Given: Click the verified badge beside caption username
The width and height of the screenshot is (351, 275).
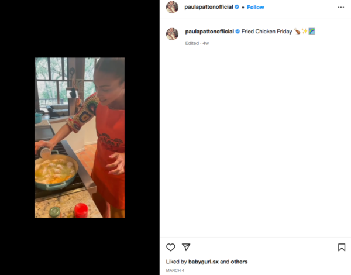Looking at the screenshot, I should pos(238,32).
